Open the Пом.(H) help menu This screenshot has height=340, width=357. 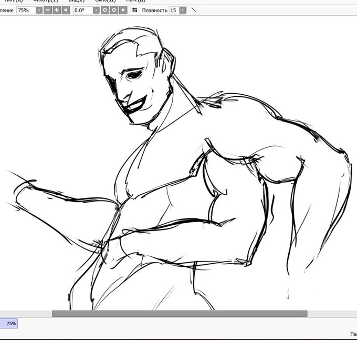(x=135, y=1)
